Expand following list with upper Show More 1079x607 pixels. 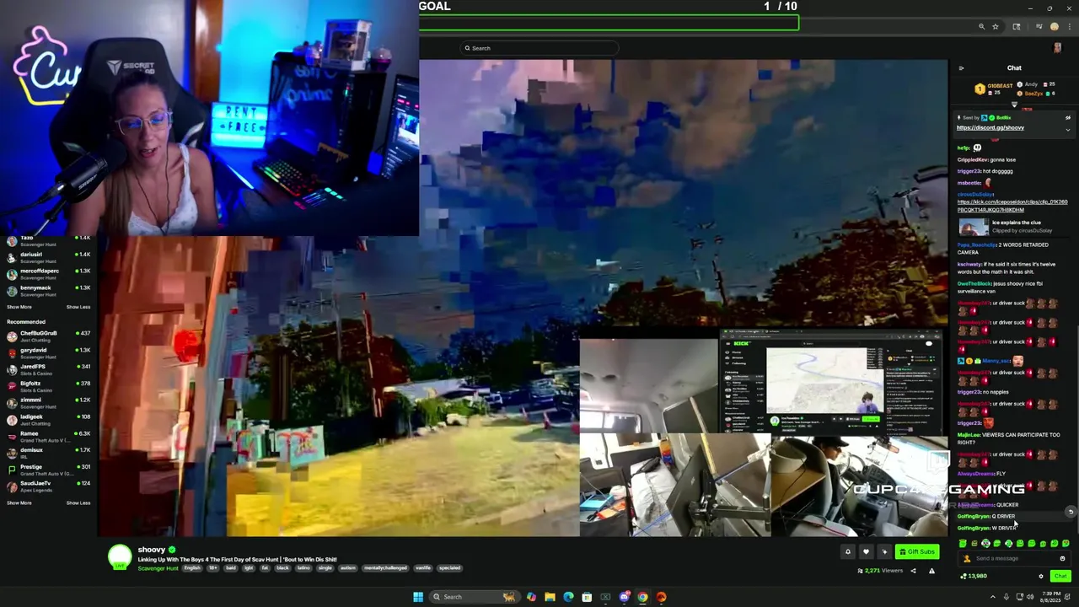click(19, 307)
